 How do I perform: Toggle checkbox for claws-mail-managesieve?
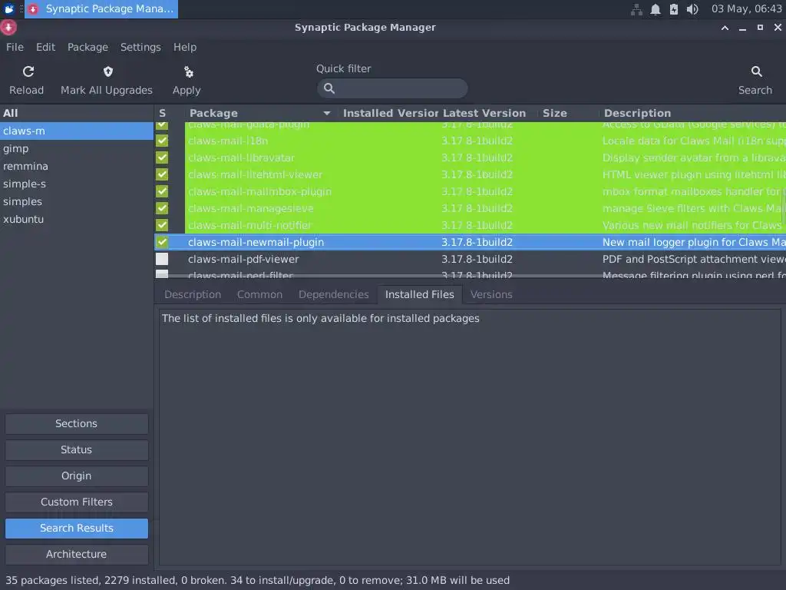tap(162, 208)
